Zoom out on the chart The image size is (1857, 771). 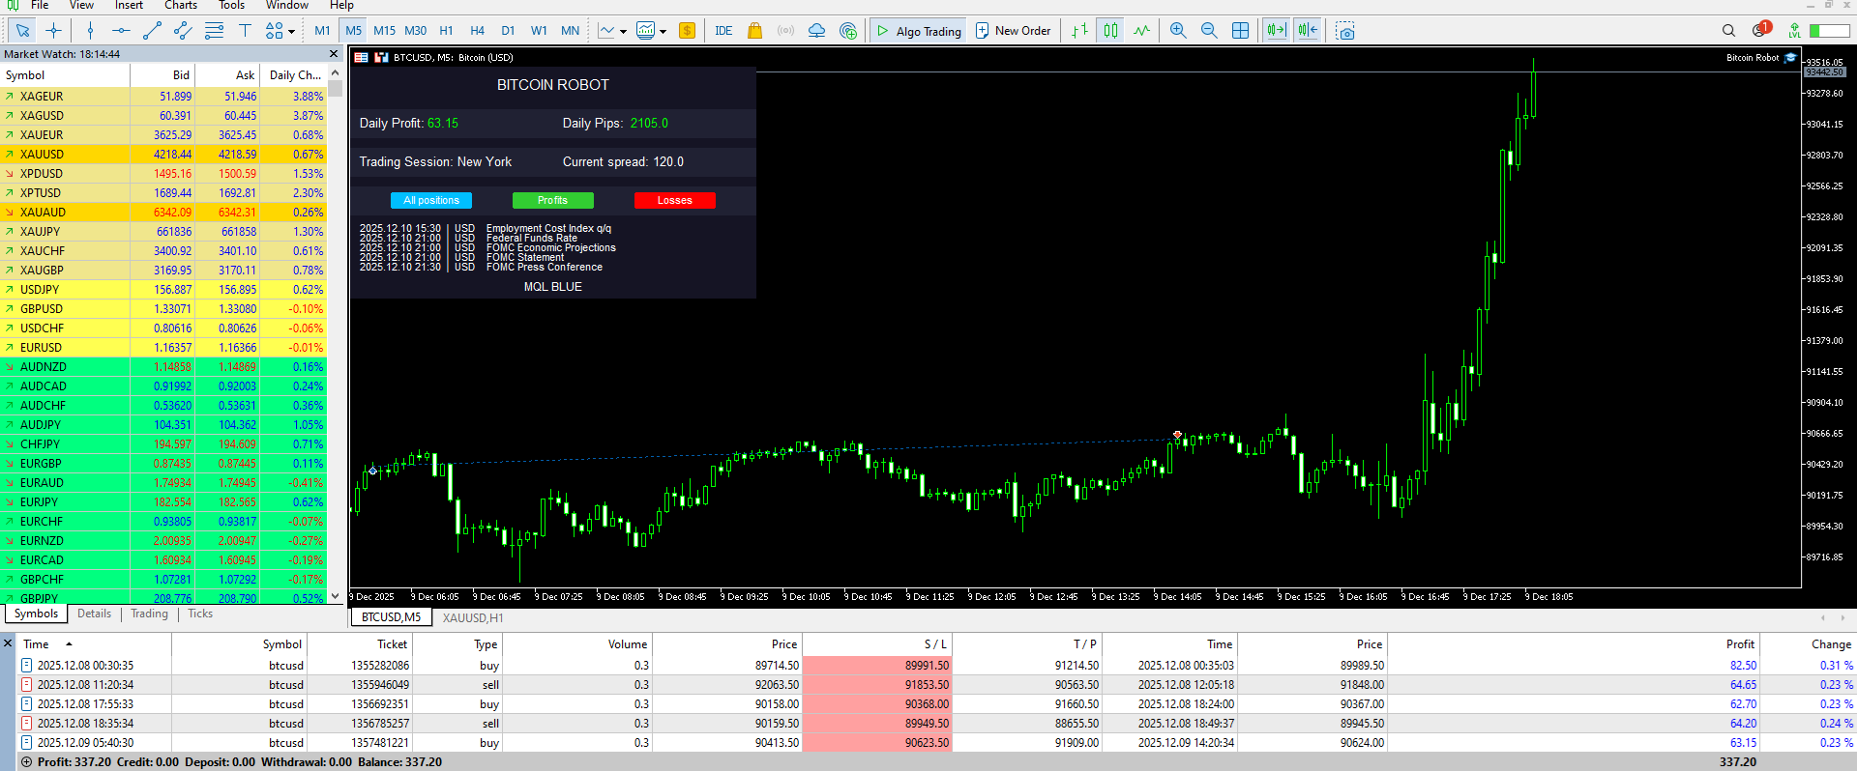(x=1209, y=31)
